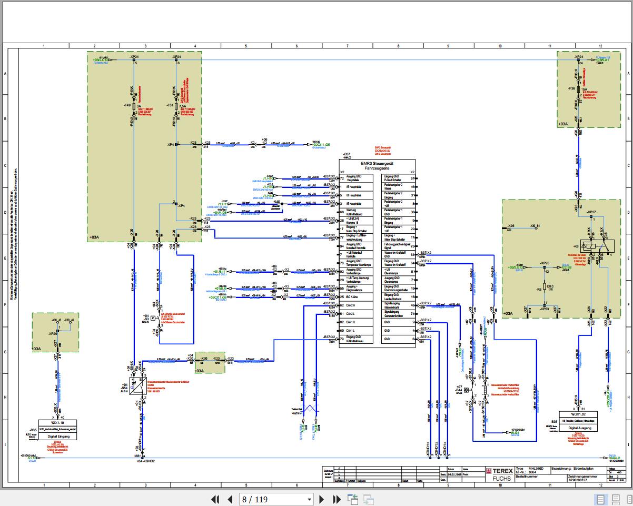
Task: Click the -F49 fuse label
Action: click(126, 105)
